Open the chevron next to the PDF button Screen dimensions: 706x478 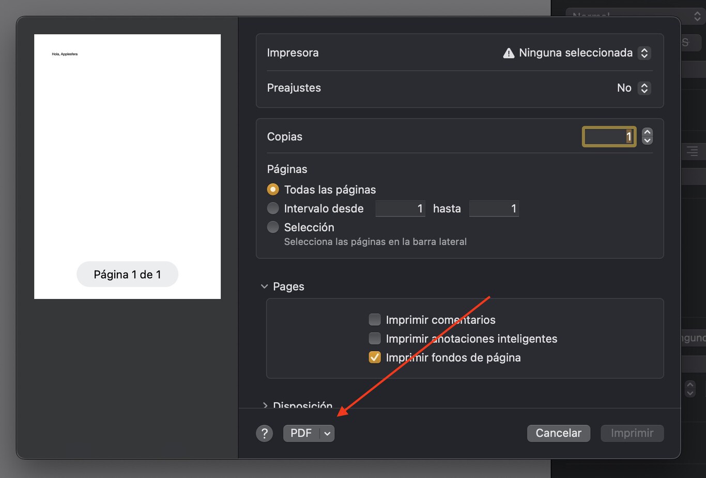click(x=327, y=433)
